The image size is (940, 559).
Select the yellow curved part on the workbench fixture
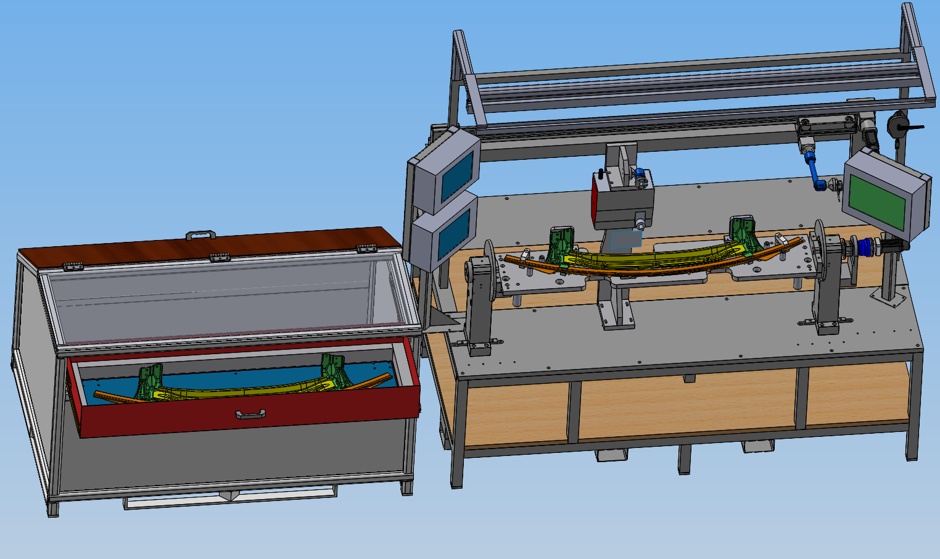click(x=654, y=257)
